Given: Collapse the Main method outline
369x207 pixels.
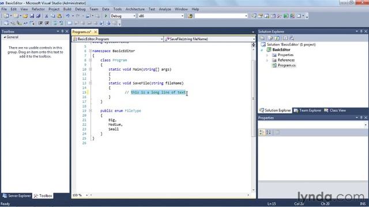Looking at the screenshot, I should coord(90,69).
